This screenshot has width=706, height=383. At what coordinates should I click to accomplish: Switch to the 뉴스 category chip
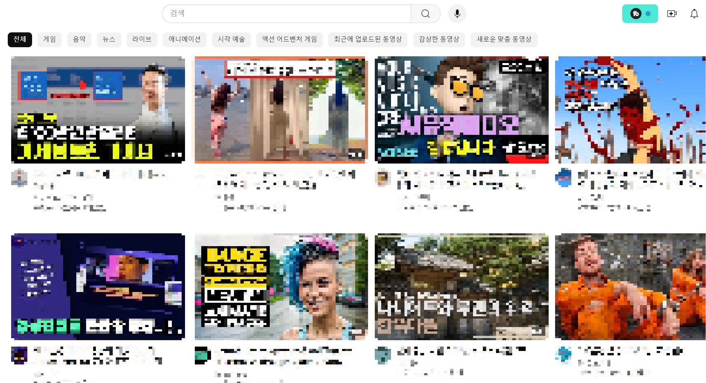[109, 39]
